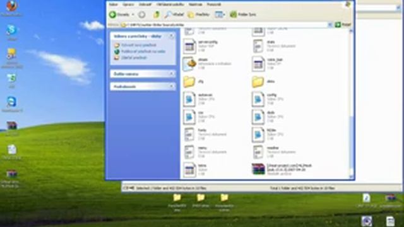The height and width of the screenshot is (227, 404).
Task: Select the blue file icon left of readme's upper neighbor
Action: [258, 134]
